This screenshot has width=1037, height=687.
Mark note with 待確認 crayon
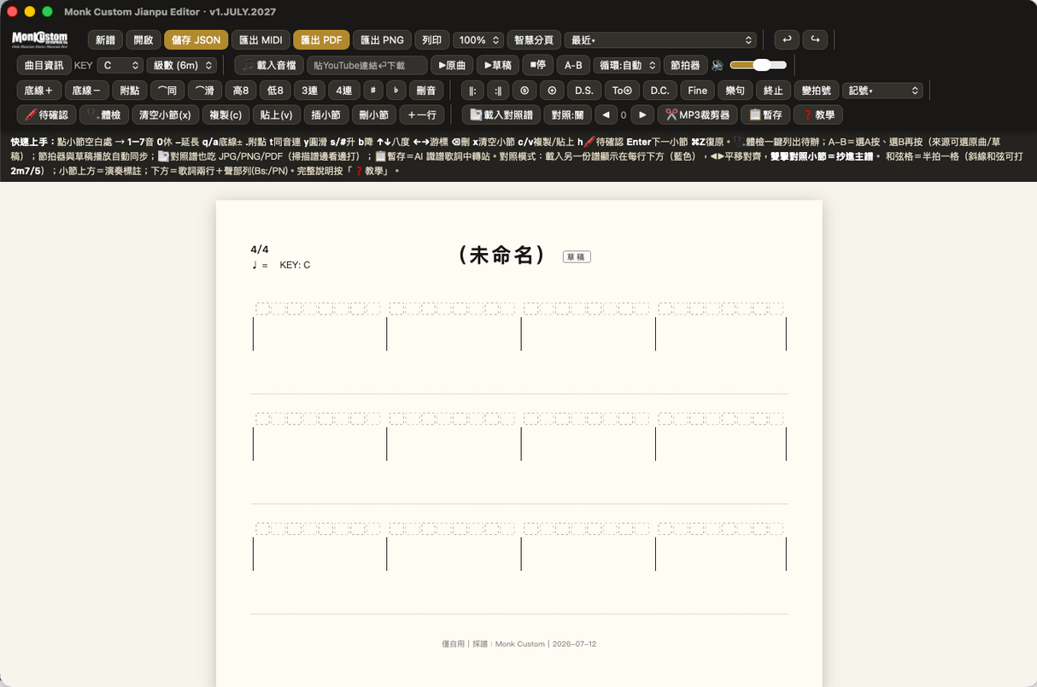point(46,114)
